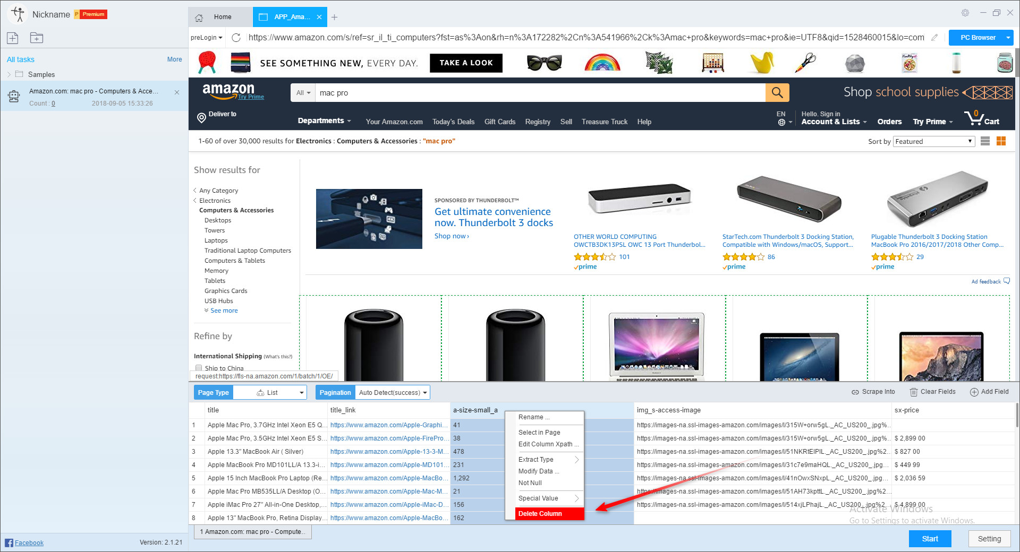Viewport: 1020px width, 552px height.
Task: Open the All departments search dropdown
Action: [x=303, y=93]
